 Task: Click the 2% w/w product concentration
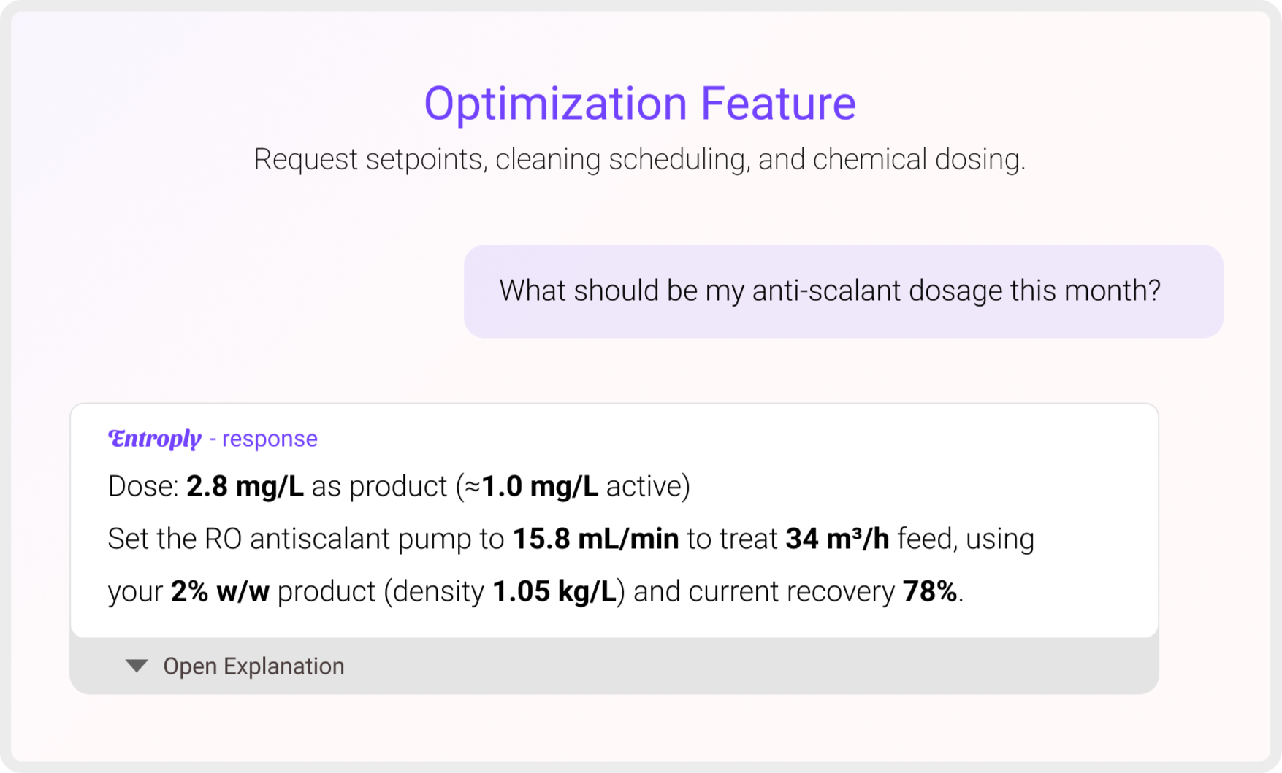220,591
